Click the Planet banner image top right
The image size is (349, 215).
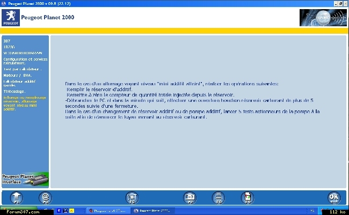coord(323,18)
